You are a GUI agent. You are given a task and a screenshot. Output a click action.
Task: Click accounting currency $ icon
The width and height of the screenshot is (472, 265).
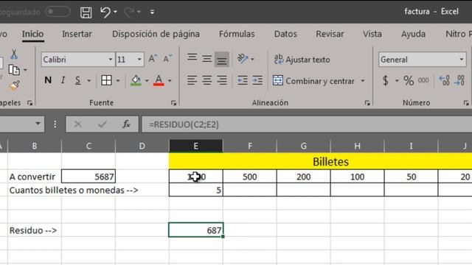386,80
